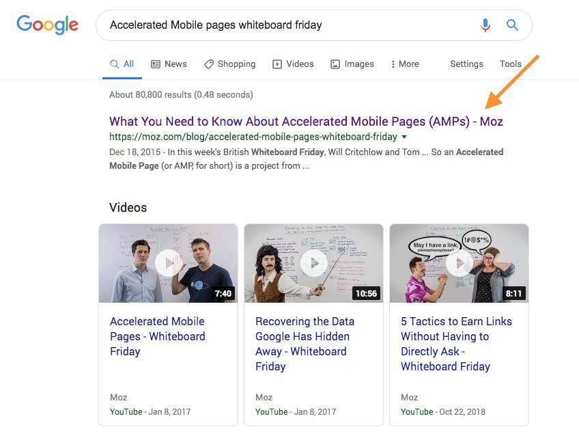Open 5 Tactics to Earn Links link
The image size is (579, 438).
click(x=456, y=344)
